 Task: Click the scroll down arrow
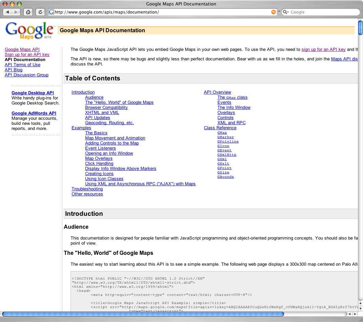[360, 308]
